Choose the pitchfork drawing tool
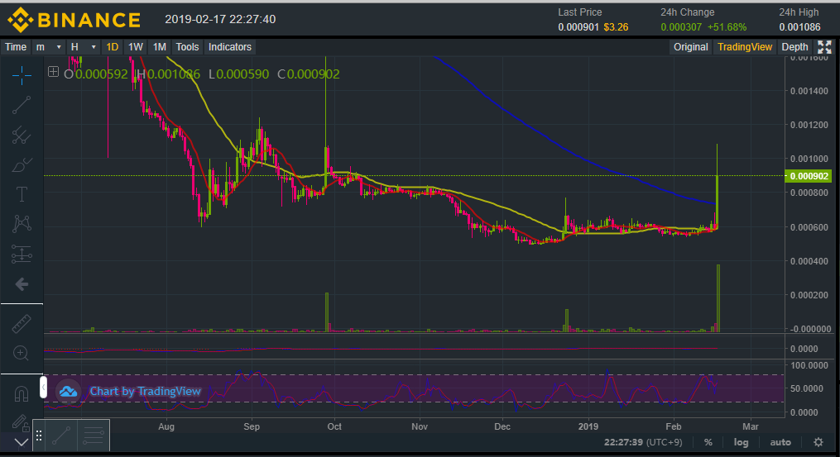Image resolution: width=840 pixels, height=457 pixels. point(22,135)
